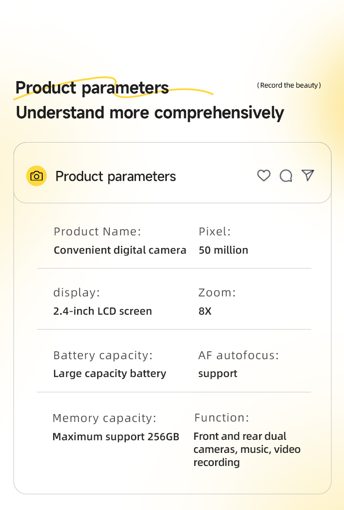Select the 'Product parameters' card title

click(116, 177)
